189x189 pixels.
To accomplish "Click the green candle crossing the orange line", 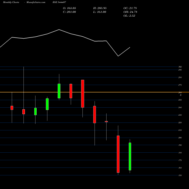I will point(59,91).
